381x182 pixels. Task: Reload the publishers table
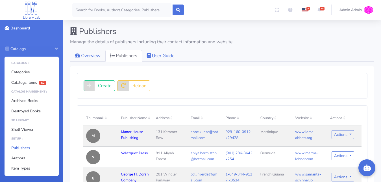coord(134,85)
